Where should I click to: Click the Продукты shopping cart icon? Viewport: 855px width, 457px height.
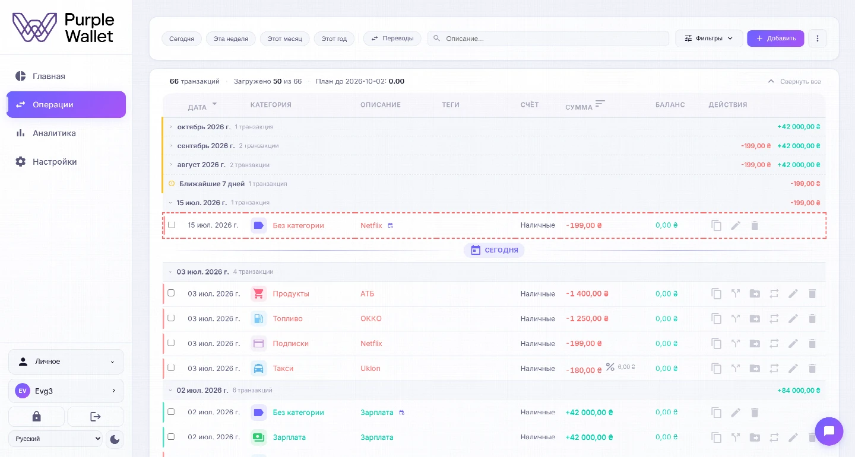click(258, 293)
